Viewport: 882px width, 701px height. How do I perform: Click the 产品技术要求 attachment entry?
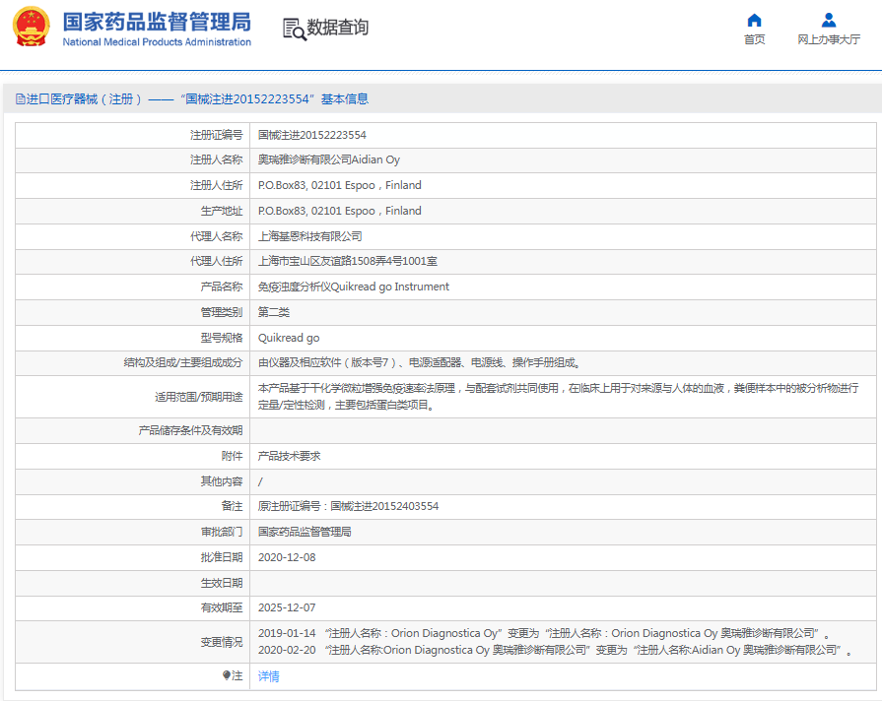[x=289, y=456]
